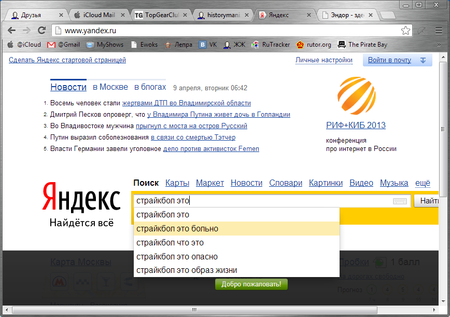Open the Ewoks bookmark
Image resolution: width=450 pixels, height=317 pixels.
pyautogui.click(x=144, y=45)
